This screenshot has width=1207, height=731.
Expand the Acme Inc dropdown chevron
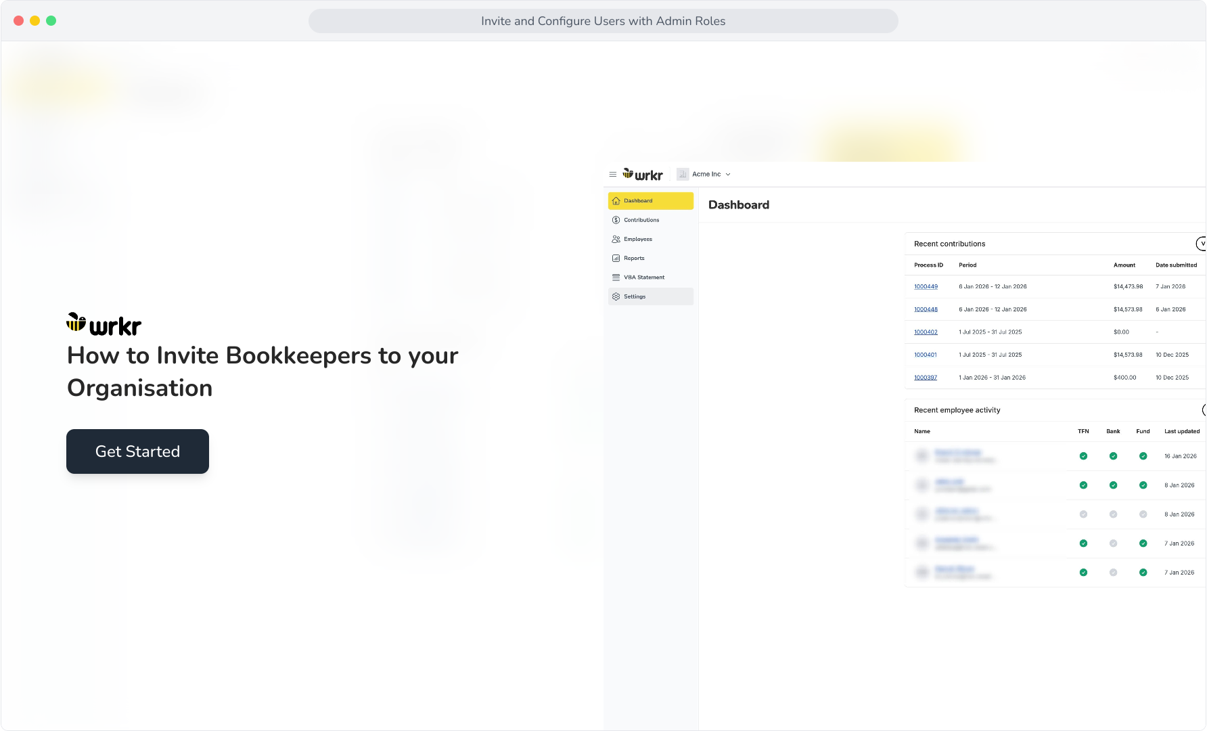(x=728, y=175)
